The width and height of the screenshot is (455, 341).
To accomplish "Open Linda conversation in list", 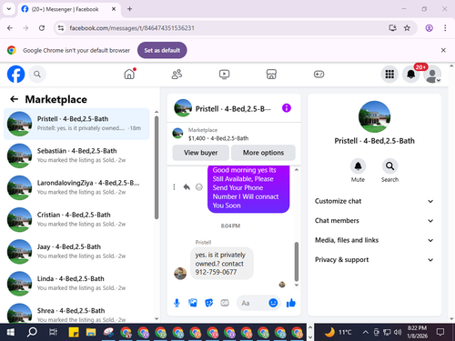I will [76, 284].
